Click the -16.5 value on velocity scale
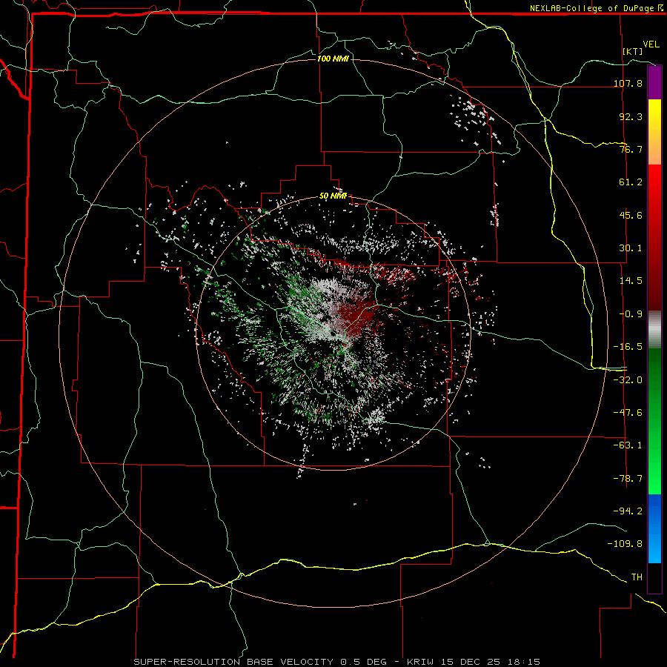 coord(628,347)
